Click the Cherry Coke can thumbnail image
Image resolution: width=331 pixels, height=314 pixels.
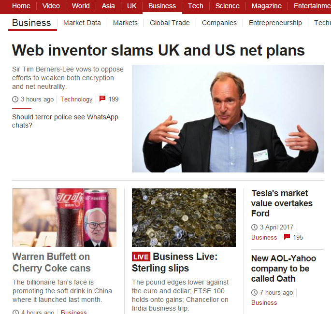pos(64,217)
